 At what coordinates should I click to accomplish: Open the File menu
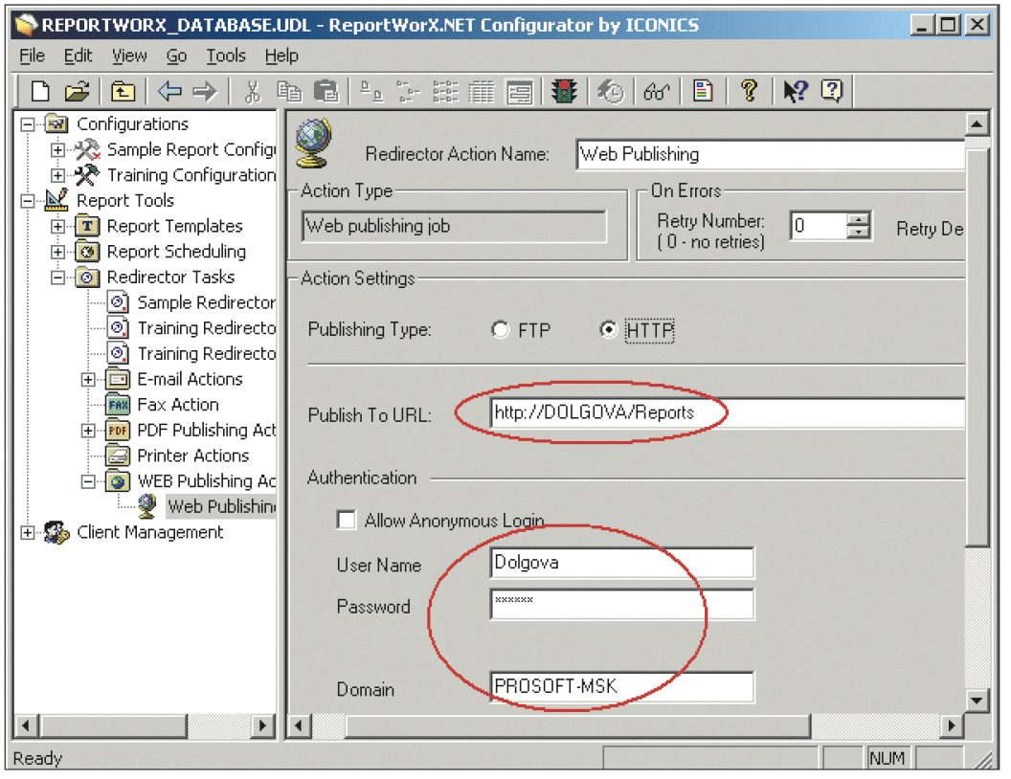(33, 56)
